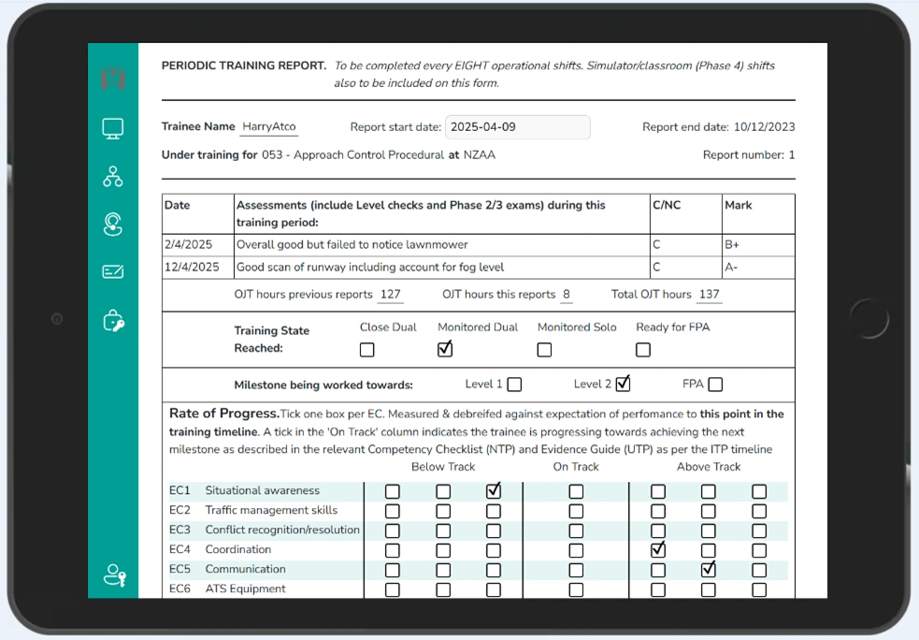Click the user key icon at sidebar bottom
Image resolution: width=919 pixels, height=640 pixels.
click(x=114, y=575)
